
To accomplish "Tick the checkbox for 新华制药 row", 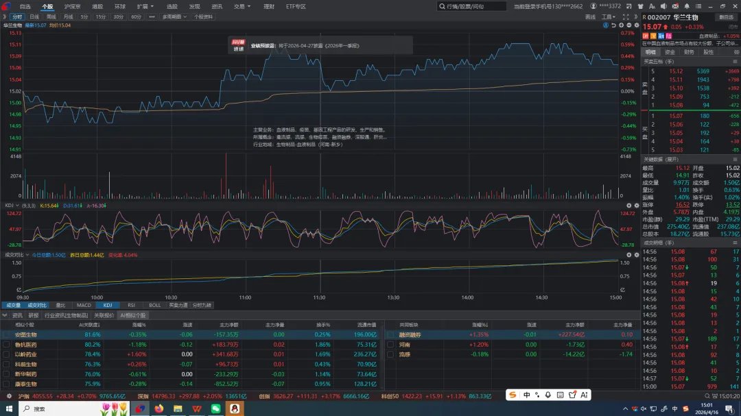I will pyautogui.click(x=6, y=374).
